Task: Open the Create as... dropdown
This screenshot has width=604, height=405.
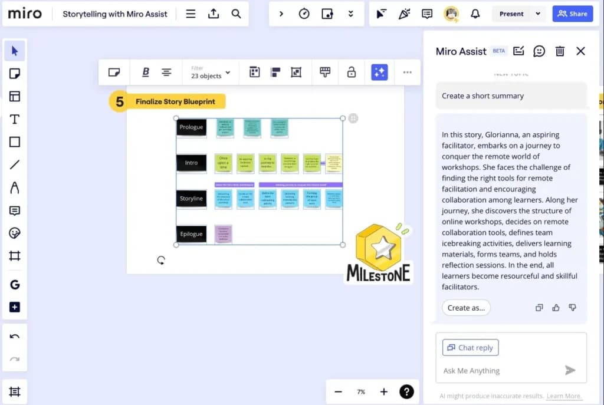Action: click(x=466, y=308)
